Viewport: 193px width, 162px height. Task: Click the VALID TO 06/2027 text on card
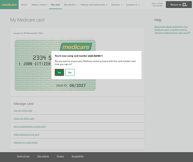pyautogui.click(x=71, y=85)
